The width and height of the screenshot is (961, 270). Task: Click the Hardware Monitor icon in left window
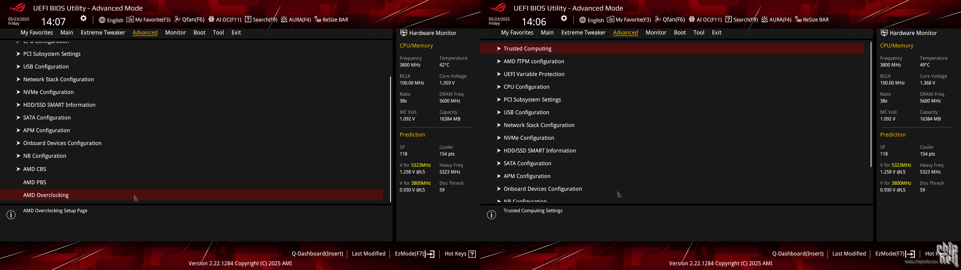pos(404,33)
